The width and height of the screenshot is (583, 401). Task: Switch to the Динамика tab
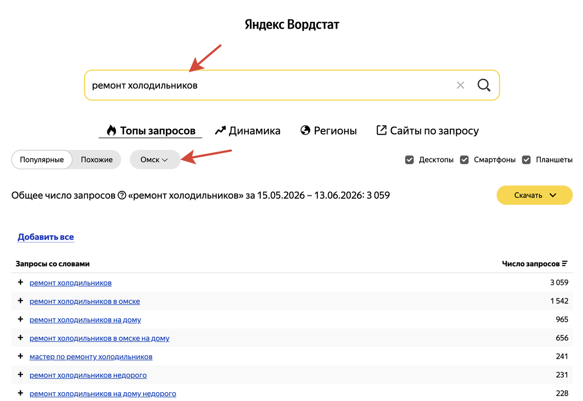(x=248, y=131)
